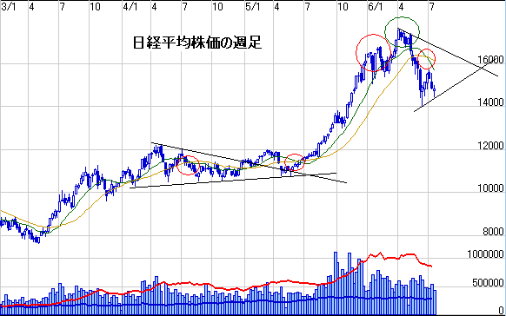Click the 14000 price axis label
The width and height of the screenshot is (506, 316).
coord(490,102)
